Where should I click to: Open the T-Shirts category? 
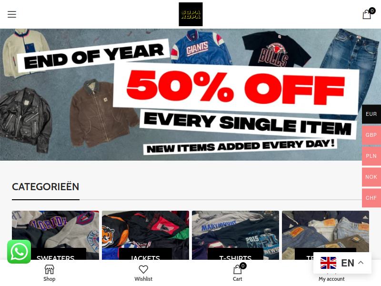235,235
